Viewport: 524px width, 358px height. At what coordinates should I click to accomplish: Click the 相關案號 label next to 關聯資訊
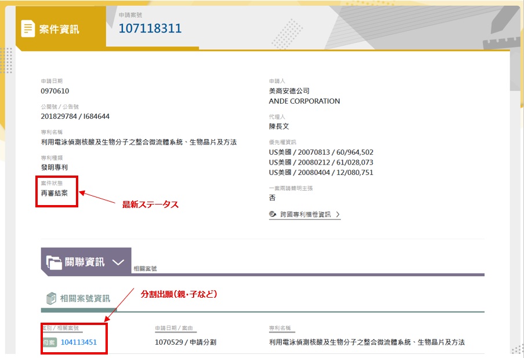145,269
